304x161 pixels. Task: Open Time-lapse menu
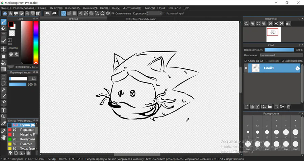[174, 8]
